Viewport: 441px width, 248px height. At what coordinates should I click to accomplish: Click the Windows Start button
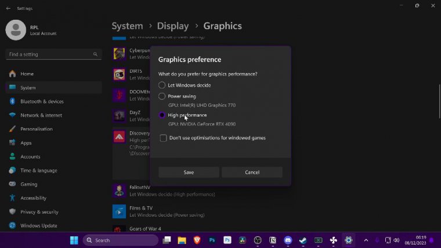tap(74, 240)
